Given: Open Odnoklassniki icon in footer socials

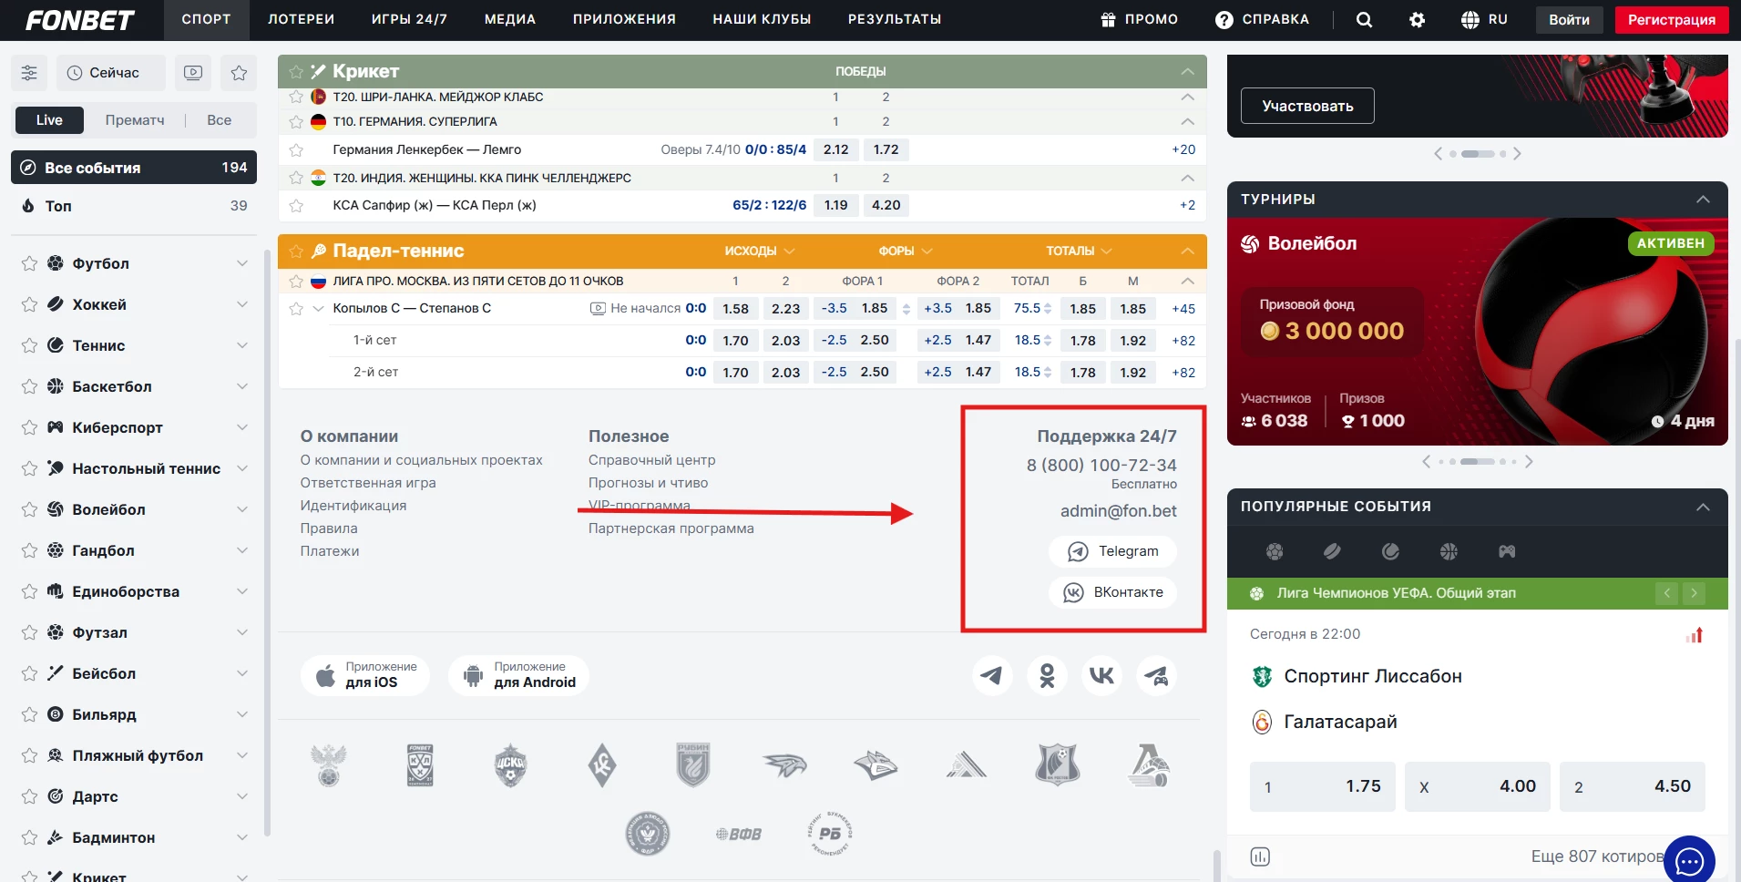Looking at the screenshot, I should coord(1047,676).
